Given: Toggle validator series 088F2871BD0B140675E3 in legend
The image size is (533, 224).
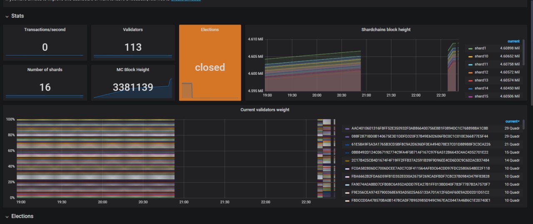Looking at the screenshot, I should 420,136.
